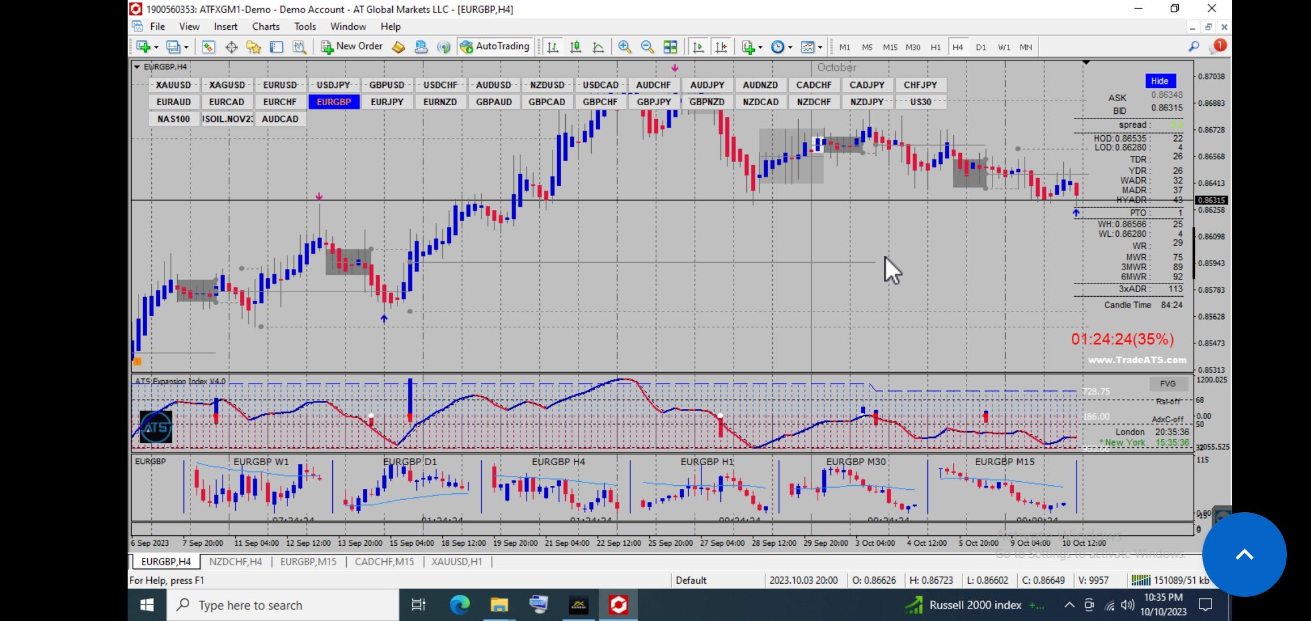Toggle chart auto scroll
Viewport: 1311px width, 621px height.
tap(698, 47)
